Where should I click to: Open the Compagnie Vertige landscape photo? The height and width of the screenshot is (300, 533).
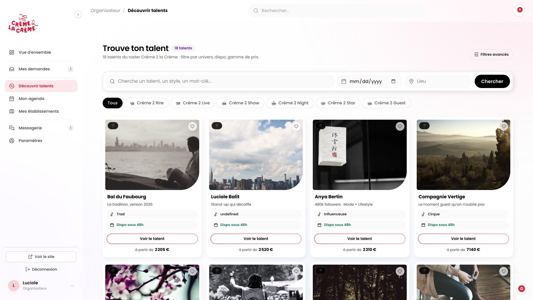coord(463,155)
